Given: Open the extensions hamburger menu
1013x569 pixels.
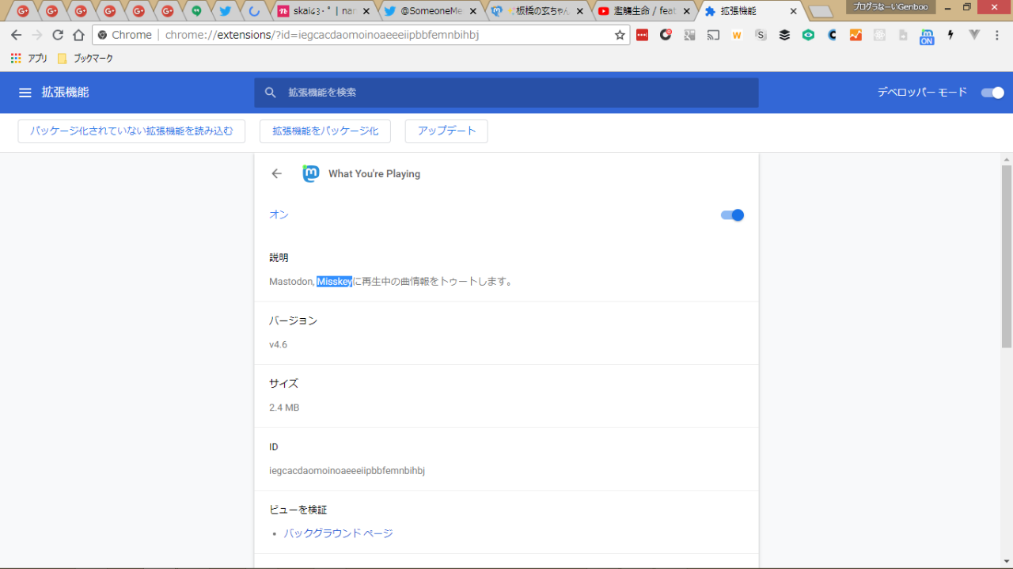Looking at the screenshot, I should [25, 93].
